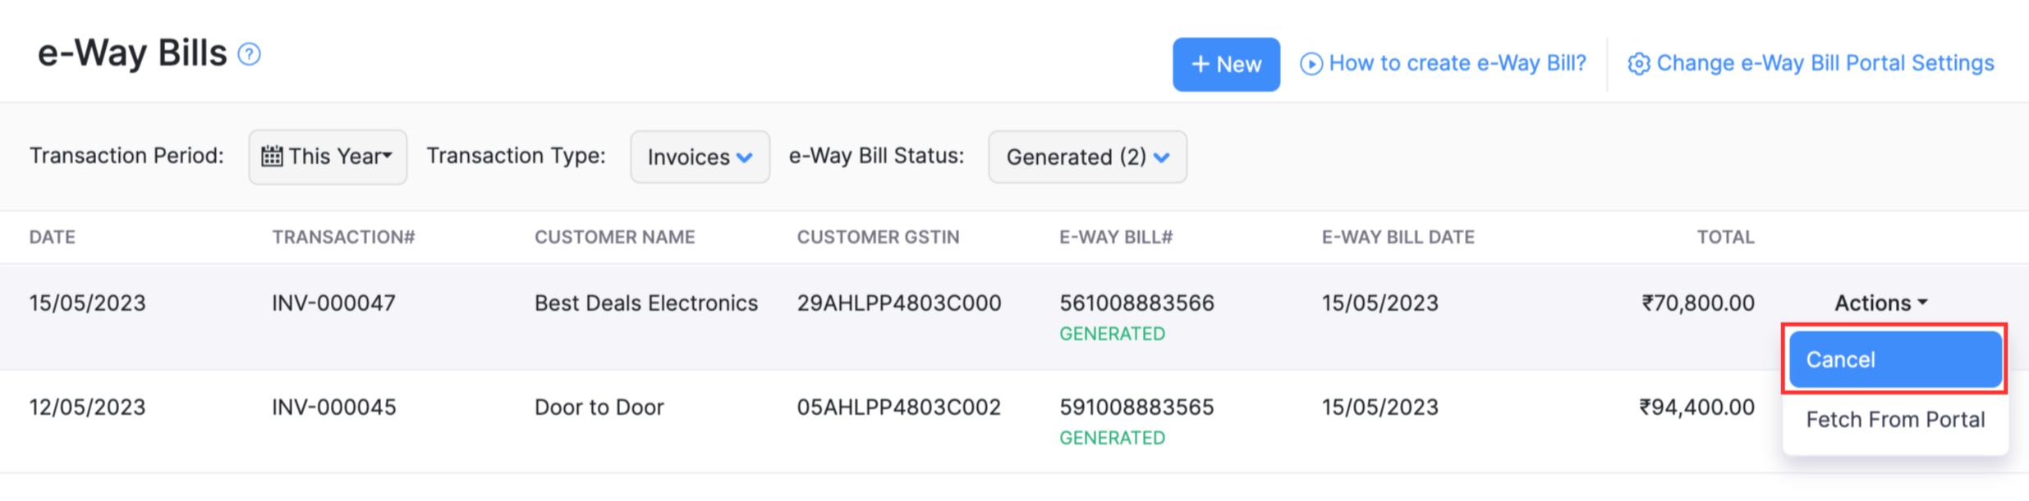
Task: Click the customer name Best Deals Electronics
Action: click(x=645, y=303)
